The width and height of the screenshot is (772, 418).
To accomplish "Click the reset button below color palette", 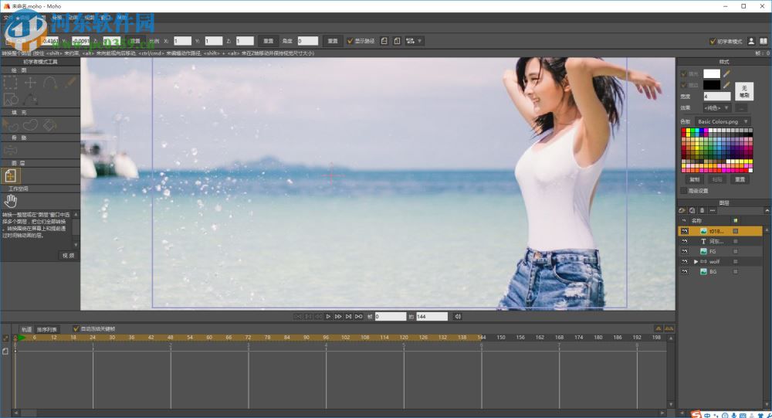I will coord(740,179).
